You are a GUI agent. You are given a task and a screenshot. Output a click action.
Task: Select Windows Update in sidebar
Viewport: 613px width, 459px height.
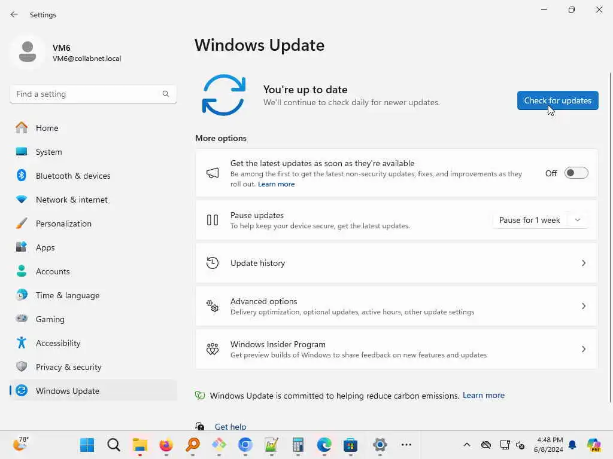[x=93, y=391]
